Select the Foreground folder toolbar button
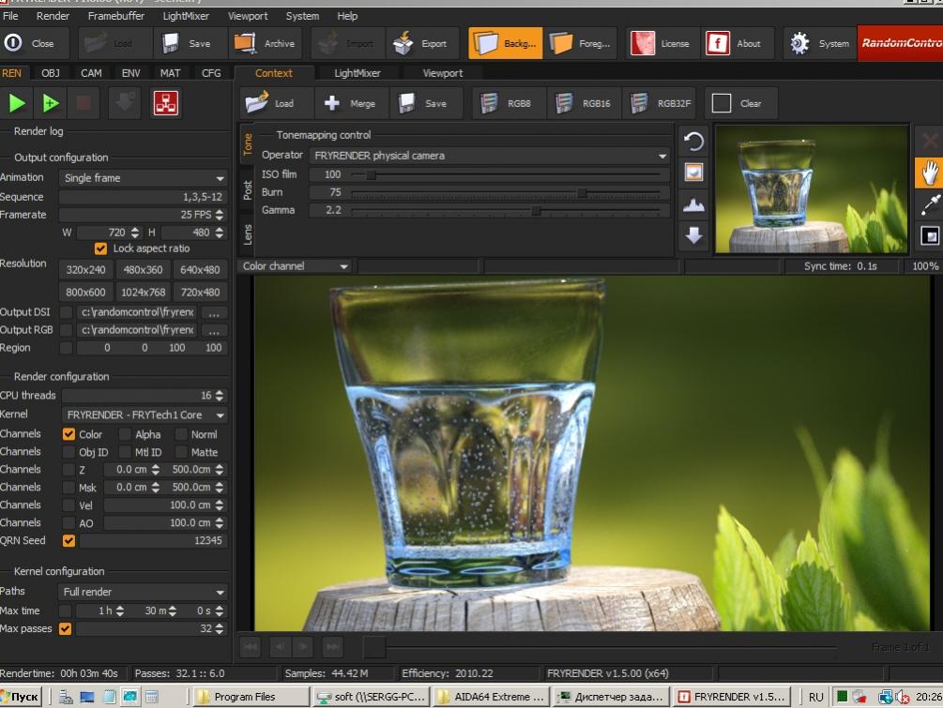 [x=581, y=43]
